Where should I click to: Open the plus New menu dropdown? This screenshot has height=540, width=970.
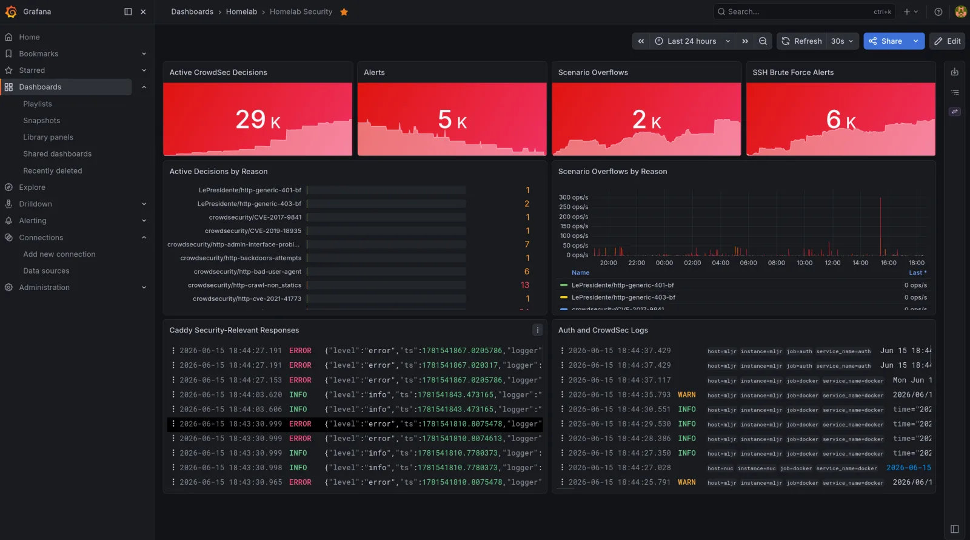pos(911,12)
